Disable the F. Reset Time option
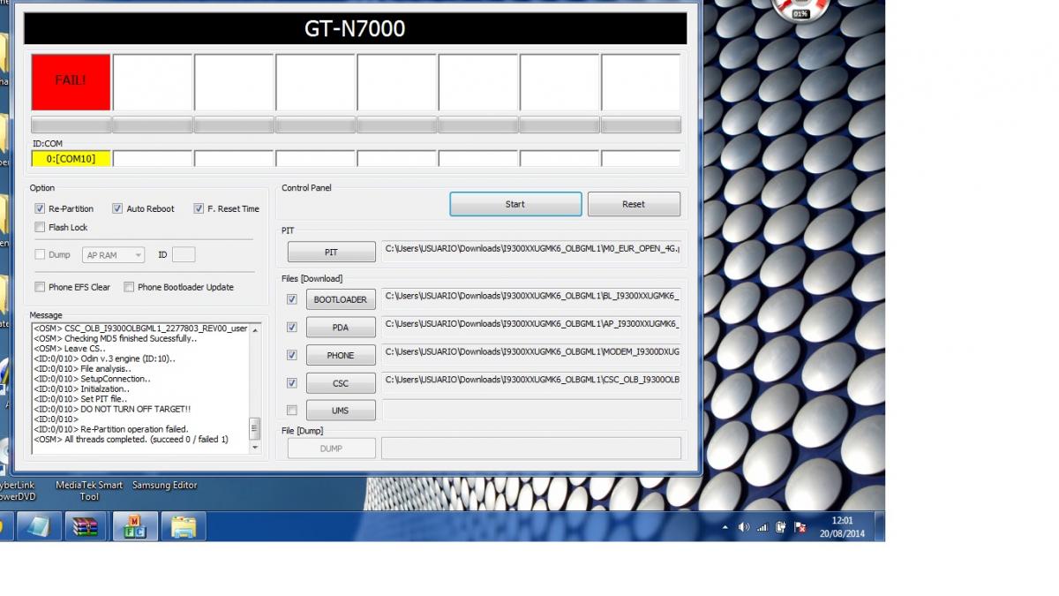Screen dimensions: 1059x596 pyautogui.click(x=199, y=208)
